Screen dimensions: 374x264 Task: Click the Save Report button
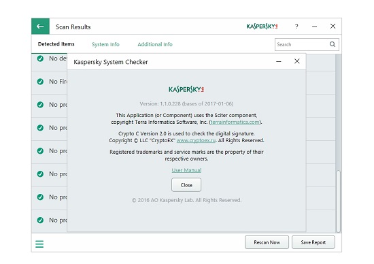click(313, 242)
